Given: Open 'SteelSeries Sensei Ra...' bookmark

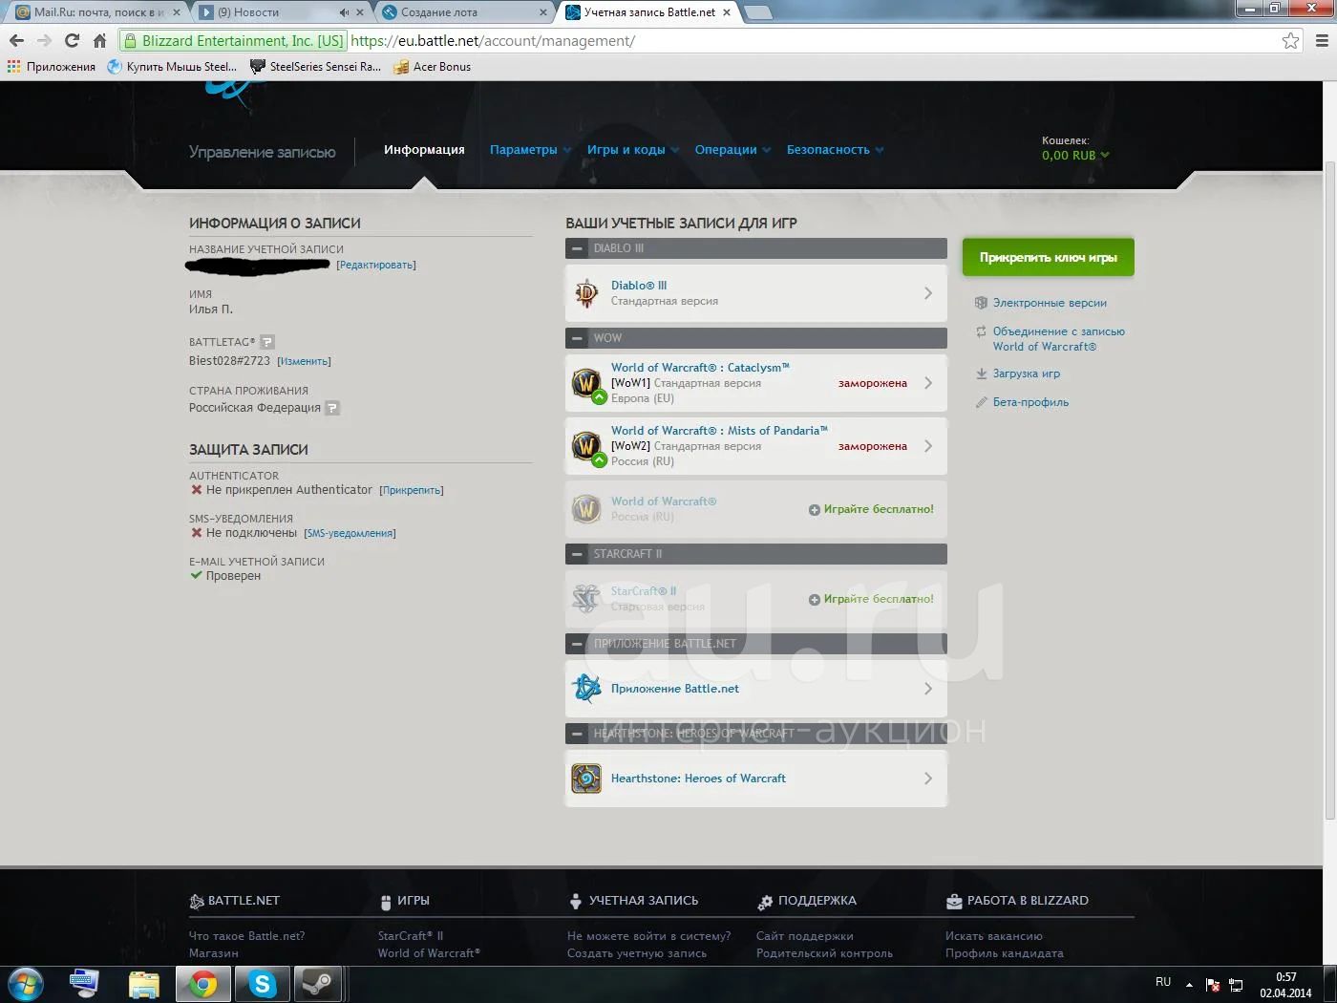Looking at the screenshot, I should coord(315,67).
